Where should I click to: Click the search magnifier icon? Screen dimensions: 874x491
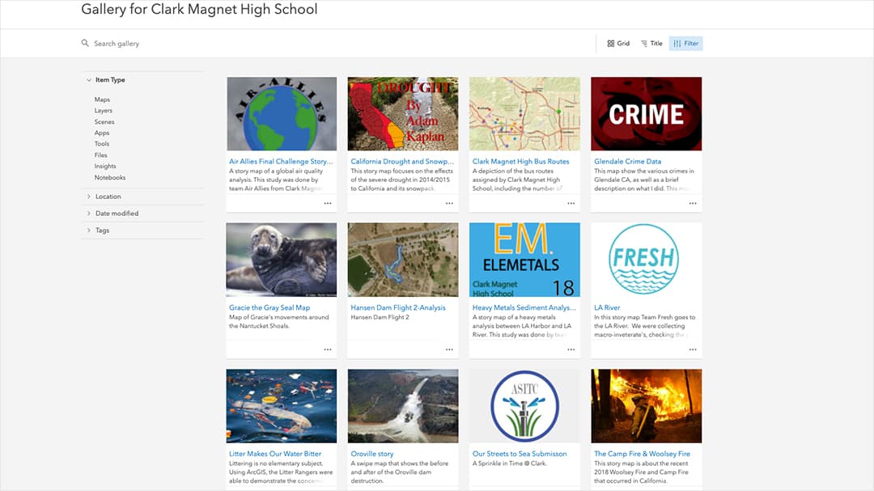coord(84,42)
